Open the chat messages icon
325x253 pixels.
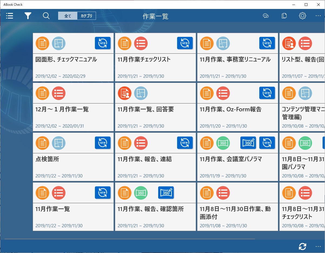tap(266, 16)
